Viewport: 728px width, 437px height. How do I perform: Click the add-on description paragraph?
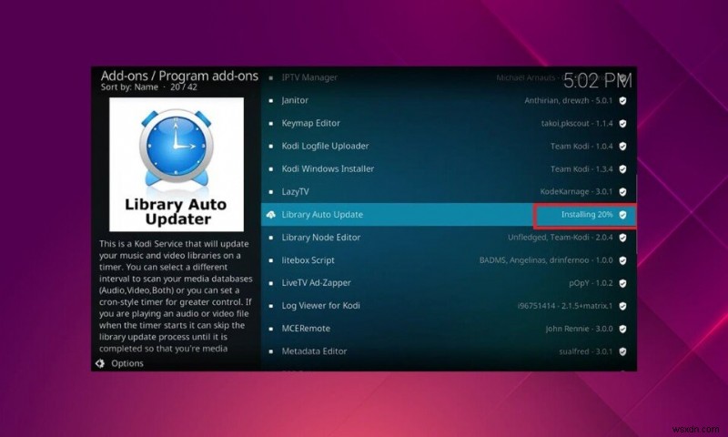click(176, 296)
